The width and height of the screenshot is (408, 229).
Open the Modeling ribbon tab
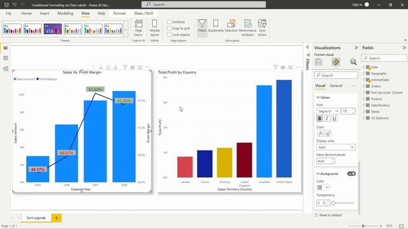[x=65, y=13]
